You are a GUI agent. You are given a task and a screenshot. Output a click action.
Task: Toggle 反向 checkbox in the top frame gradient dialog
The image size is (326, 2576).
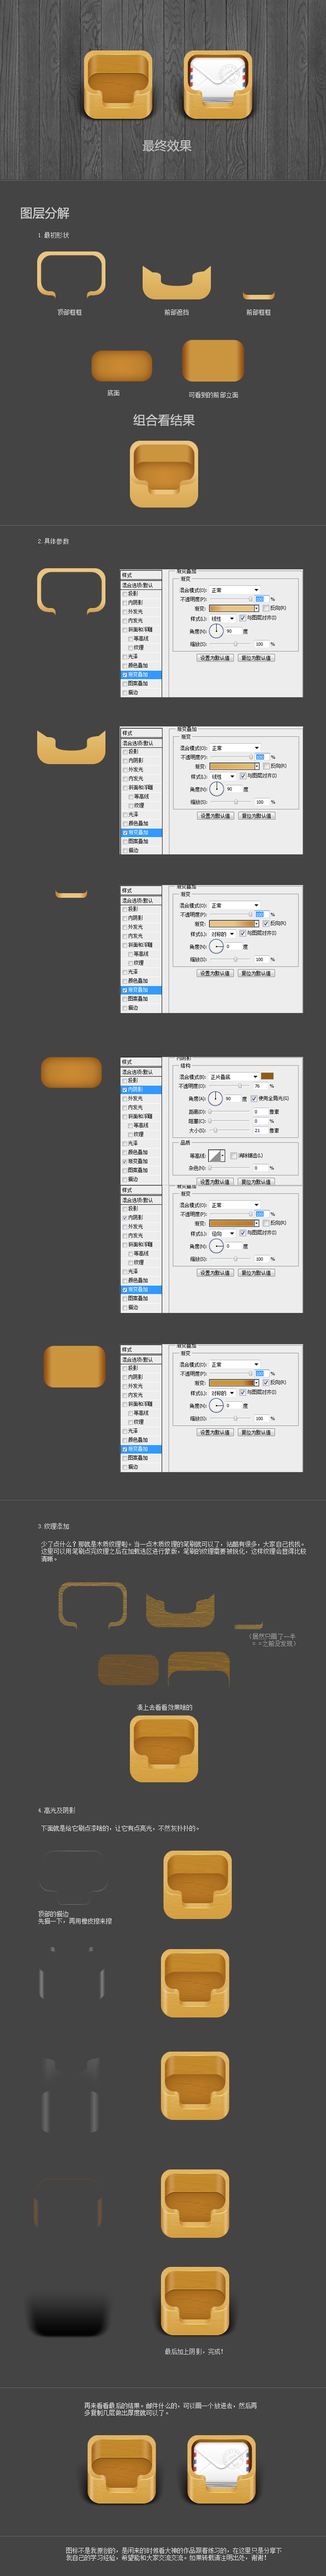[267, 608]
